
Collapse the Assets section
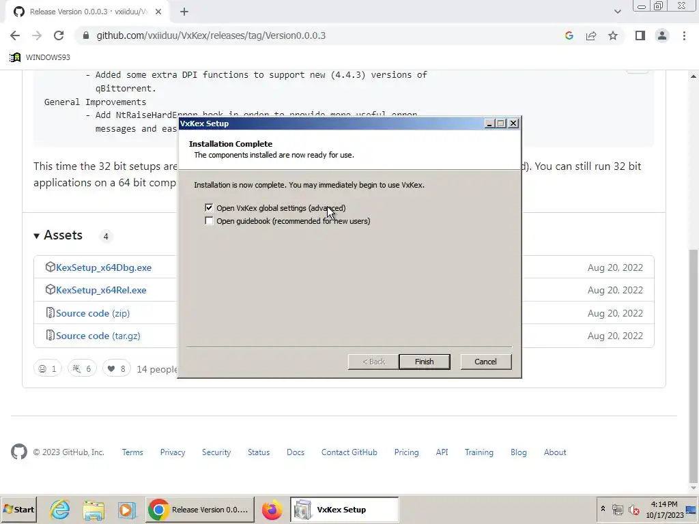coord(59,235)
